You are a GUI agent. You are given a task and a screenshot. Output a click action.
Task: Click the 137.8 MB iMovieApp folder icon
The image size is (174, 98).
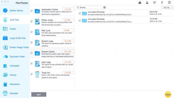coord(84,21)
